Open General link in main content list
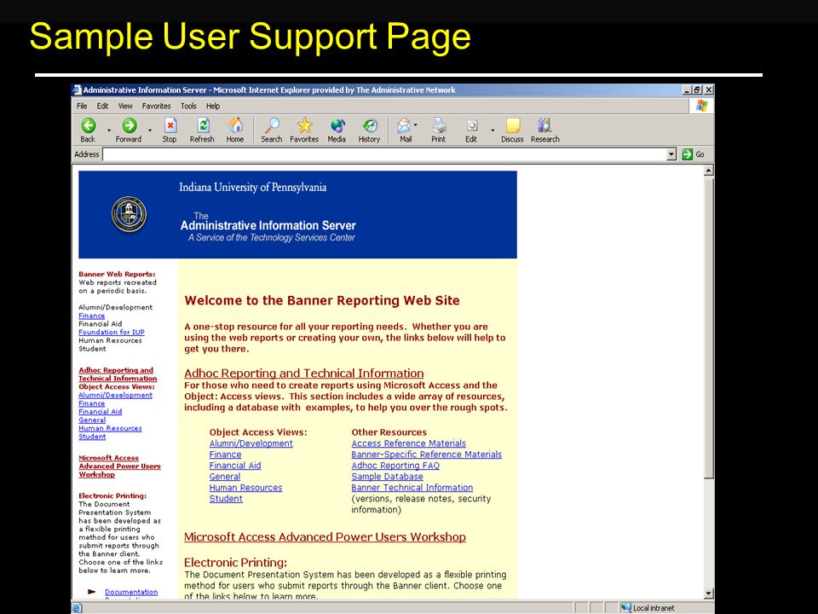 (225, 477)
